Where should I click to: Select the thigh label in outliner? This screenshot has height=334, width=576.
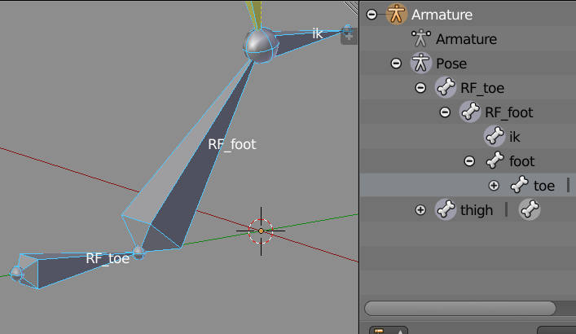click(477, 210)
